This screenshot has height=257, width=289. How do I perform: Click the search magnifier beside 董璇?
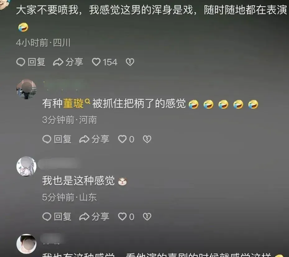point(88,101)
